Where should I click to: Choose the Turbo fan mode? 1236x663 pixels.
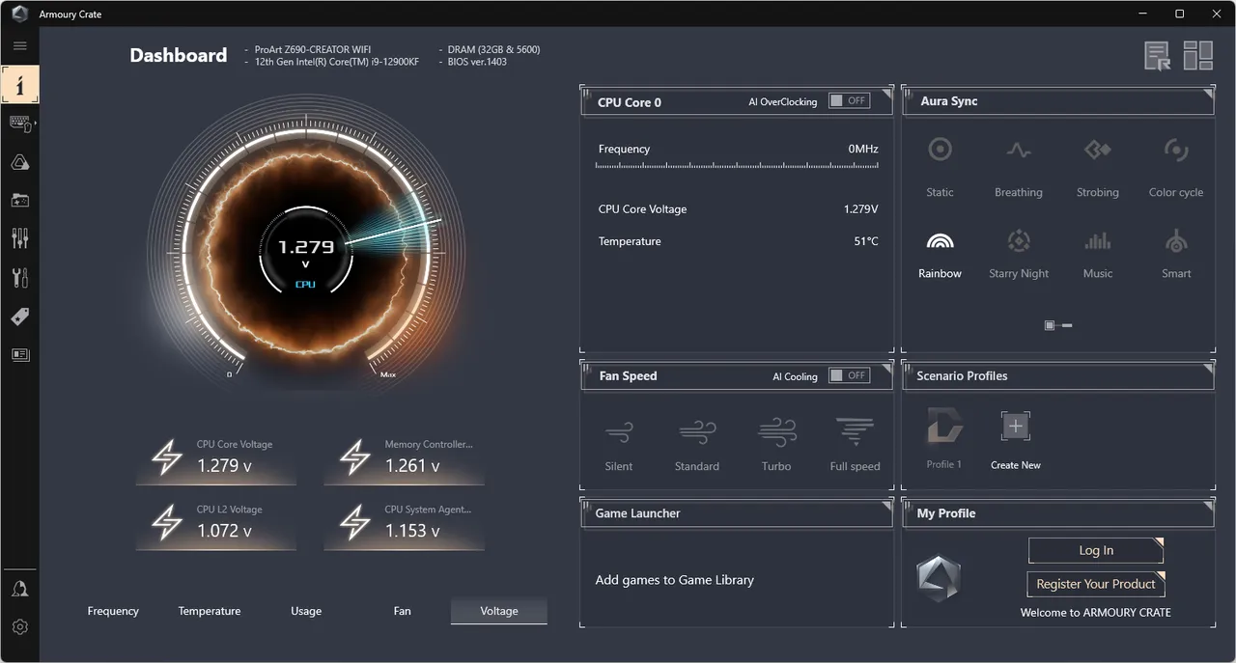776,444
